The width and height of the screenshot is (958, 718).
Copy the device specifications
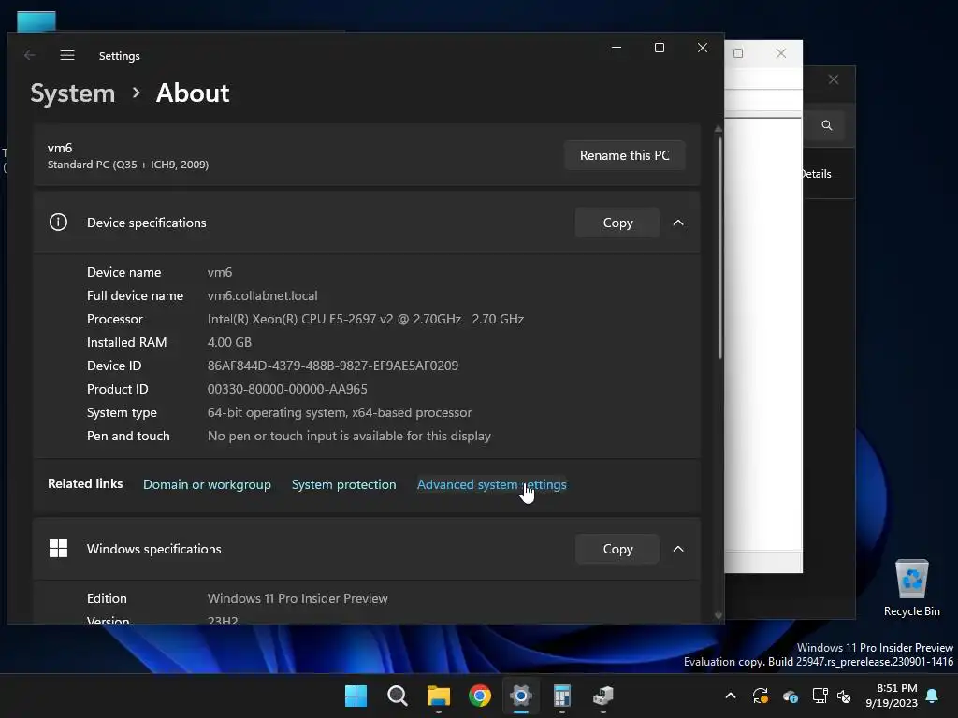point(617,223)
